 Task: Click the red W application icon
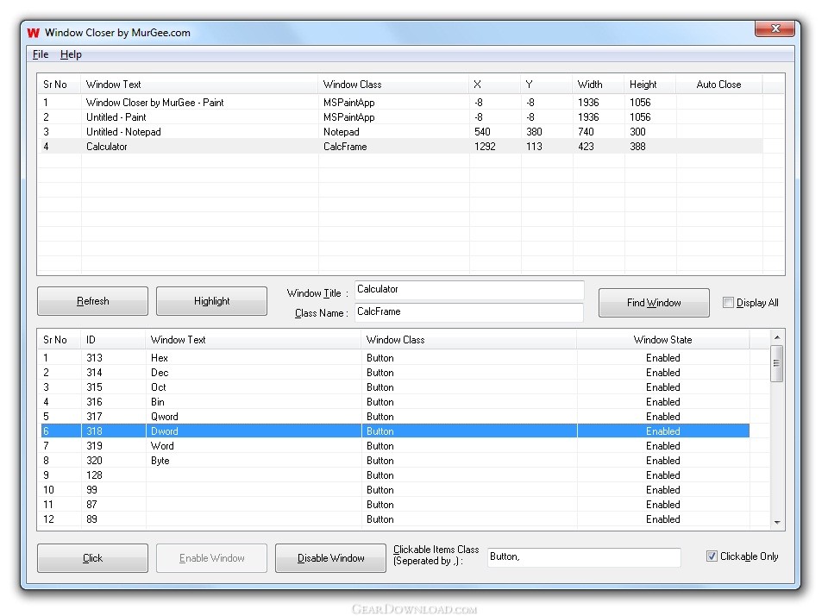(x=34, y=32)
